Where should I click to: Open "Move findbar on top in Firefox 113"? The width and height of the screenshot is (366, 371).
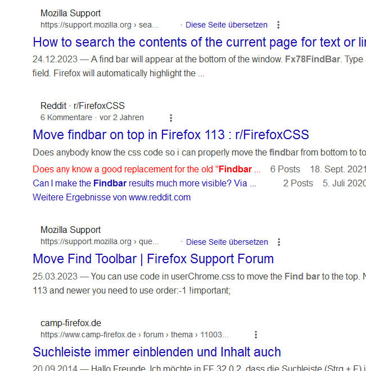click(171, 135)
